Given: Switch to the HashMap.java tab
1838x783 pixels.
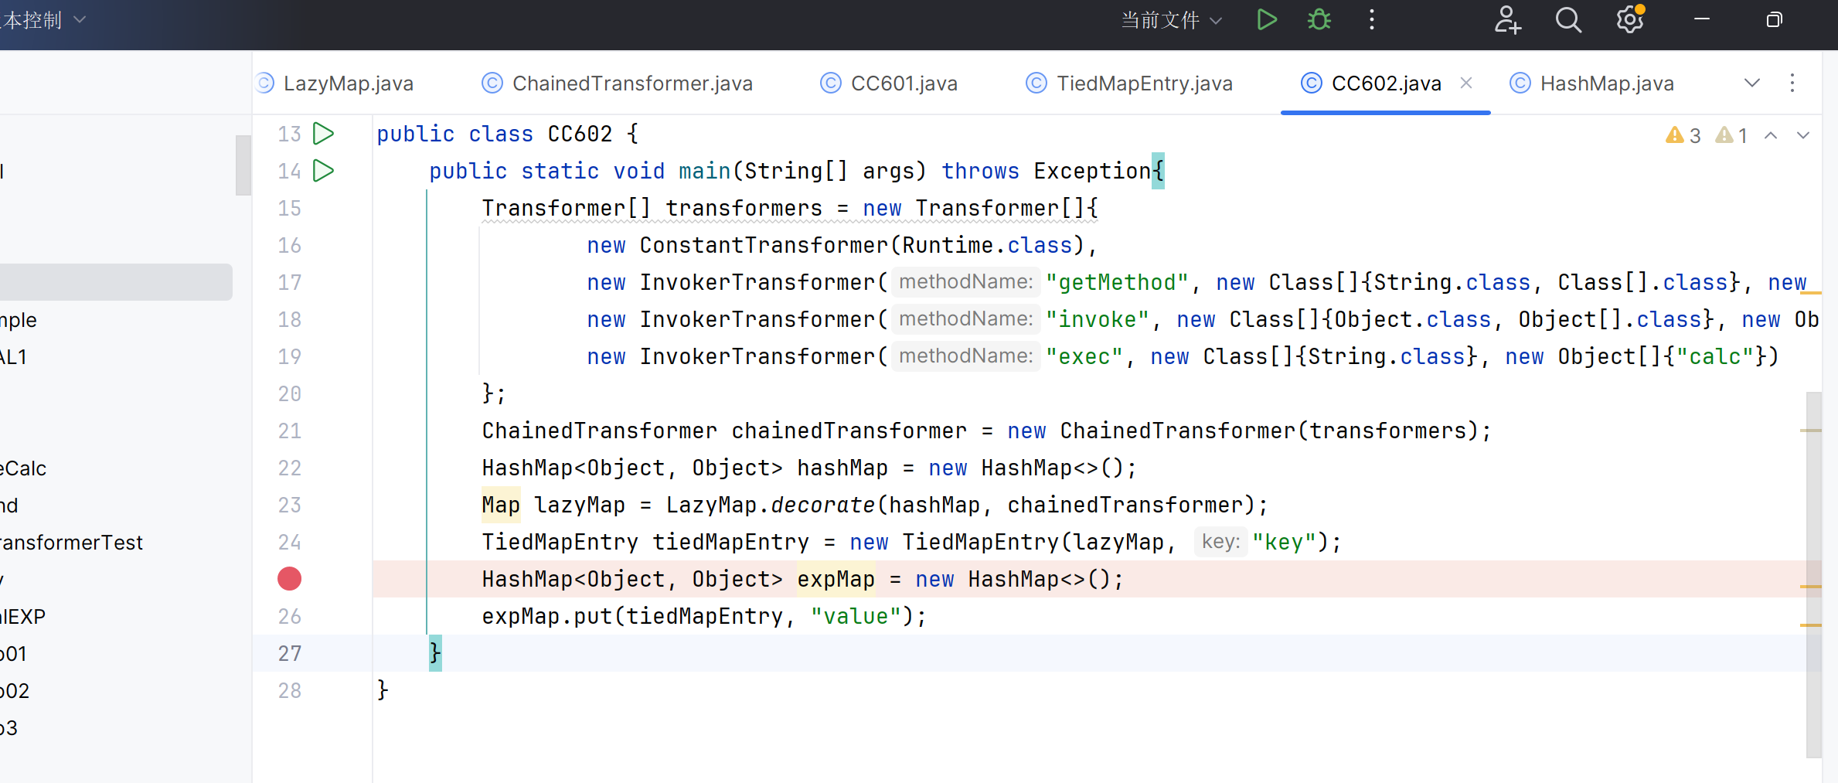Looking at the screenshot, I should (x=1593, y=83).
